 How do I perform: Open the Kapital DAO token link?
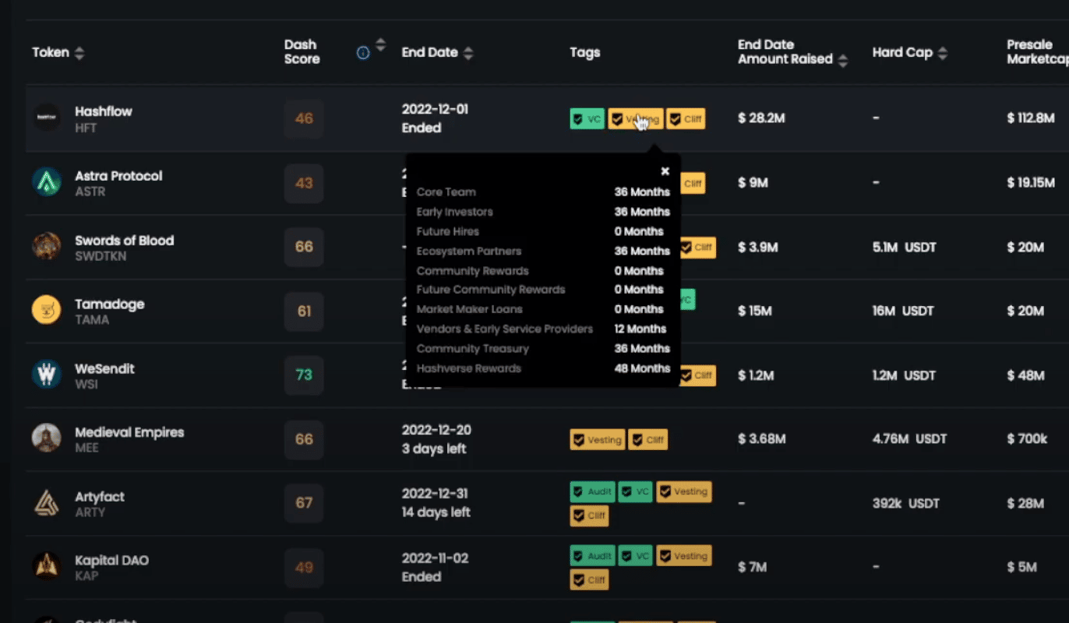(111, 561)
